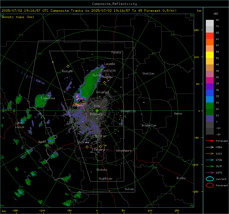The width and height of the screenshot is (229, 214).
Task: Click the Didsbury map label
Action: pyautogui.click(x=96, y=114)
